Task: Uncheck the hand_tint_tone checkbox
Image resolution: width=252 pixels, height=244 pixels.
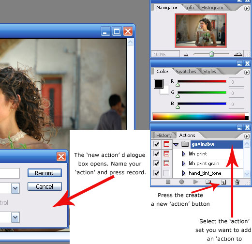Action: pos(156,173)
